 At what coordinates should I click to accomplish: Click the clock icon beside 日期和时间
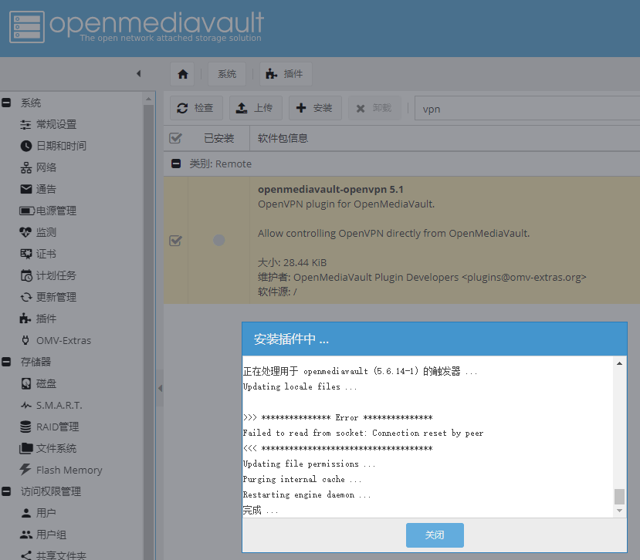click(25, 146)
